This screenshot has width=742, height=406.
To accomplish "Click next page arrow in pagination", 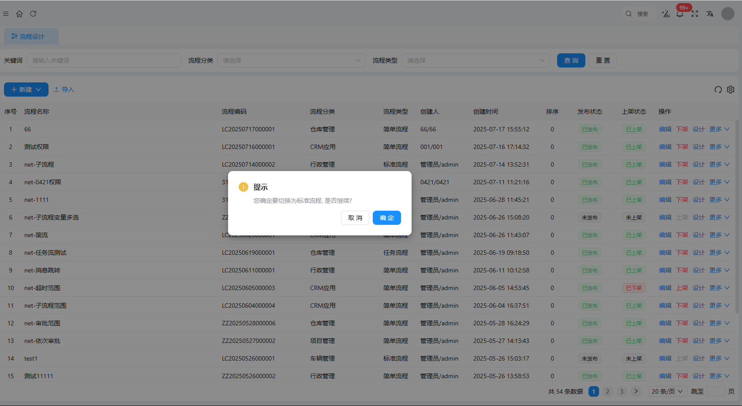I will click(636, 391).
